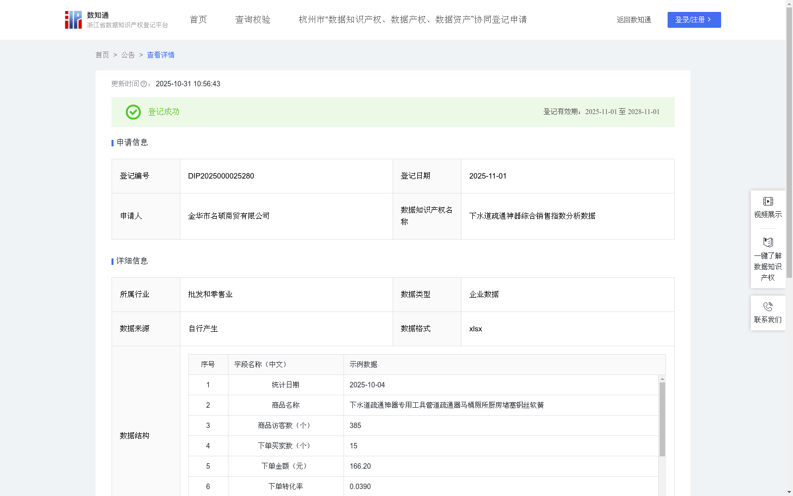This screenshot has width=793, height=496.
Task: Click the 查看详情 breadcrumb item
Action: pyautogui.click(x=161, y=55)
